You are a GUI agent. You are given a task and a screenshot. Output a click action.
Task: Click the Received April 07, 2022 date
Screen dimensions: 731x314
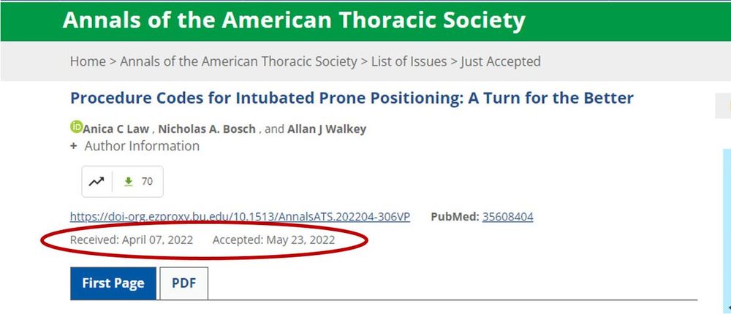[x=132, y=240]
